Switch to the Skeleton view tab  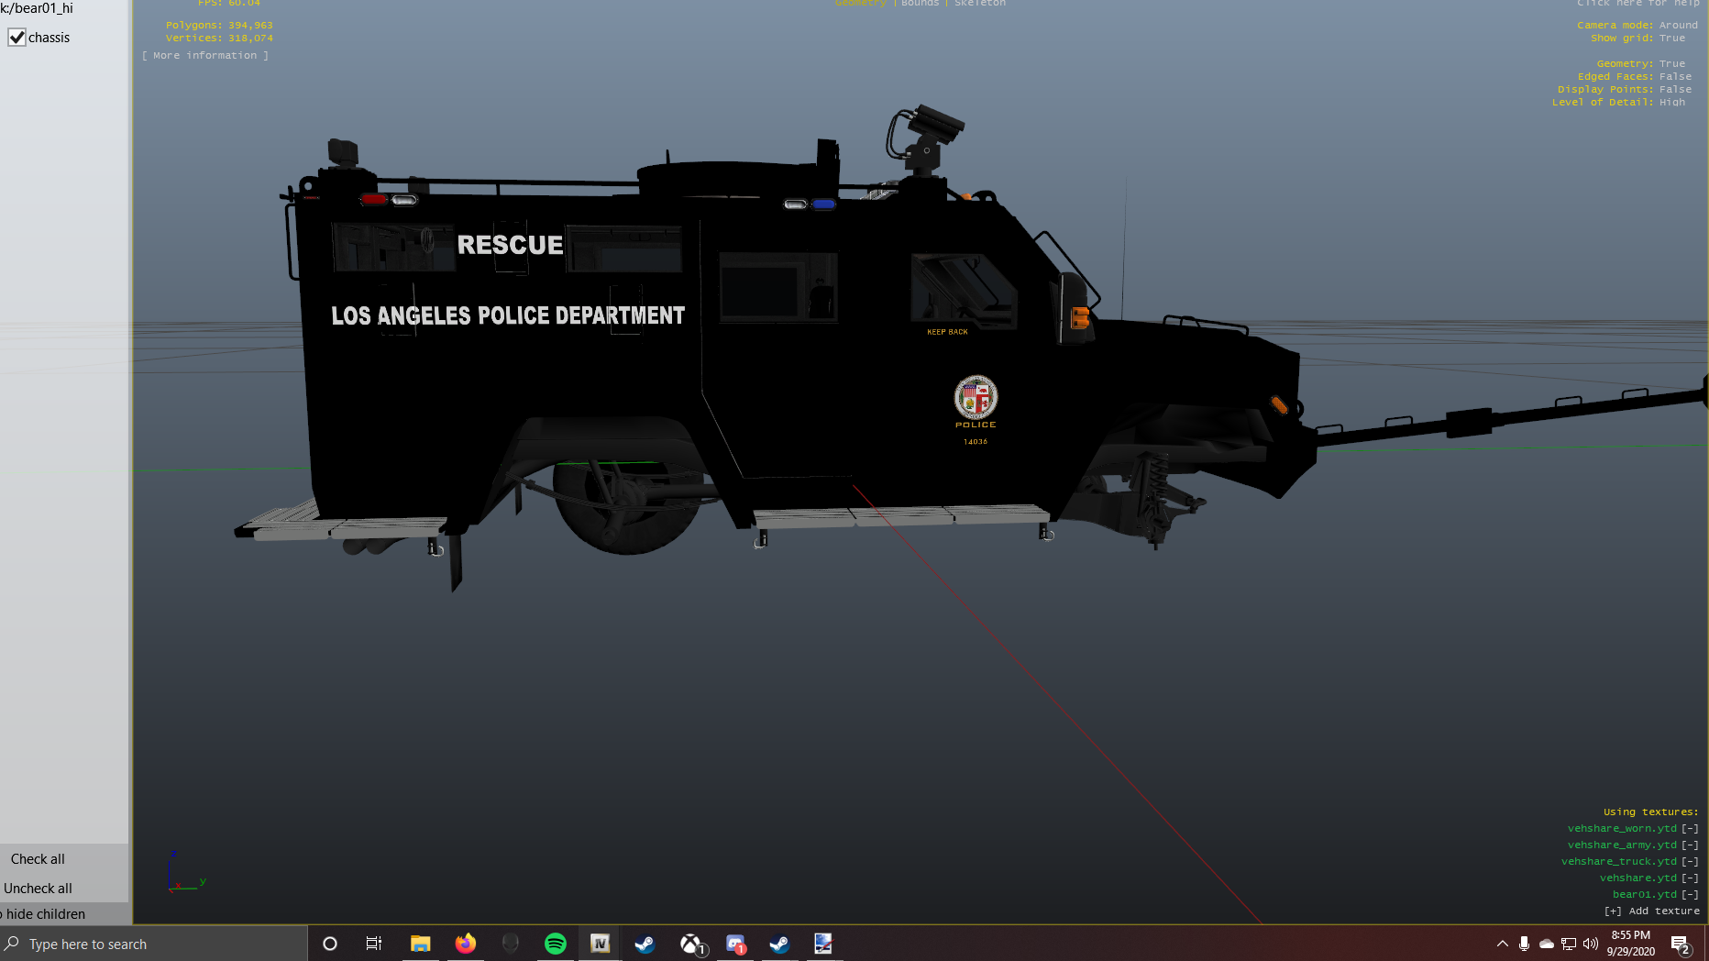click(979, 4)
